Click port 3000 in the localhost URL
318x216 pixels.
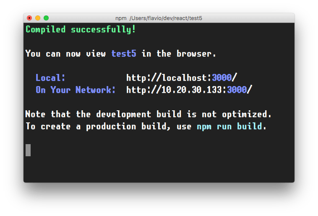222,78
